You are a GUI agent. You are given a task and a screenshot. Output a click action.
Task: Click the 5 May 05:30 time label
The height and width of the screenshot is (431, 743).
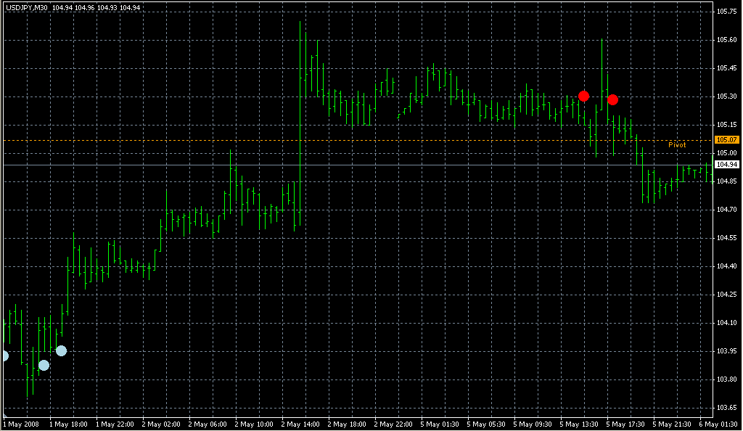486,424
